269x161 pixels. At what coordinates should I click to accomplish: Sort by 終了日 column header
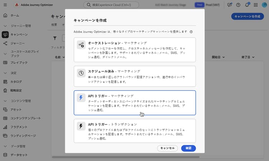248,57
